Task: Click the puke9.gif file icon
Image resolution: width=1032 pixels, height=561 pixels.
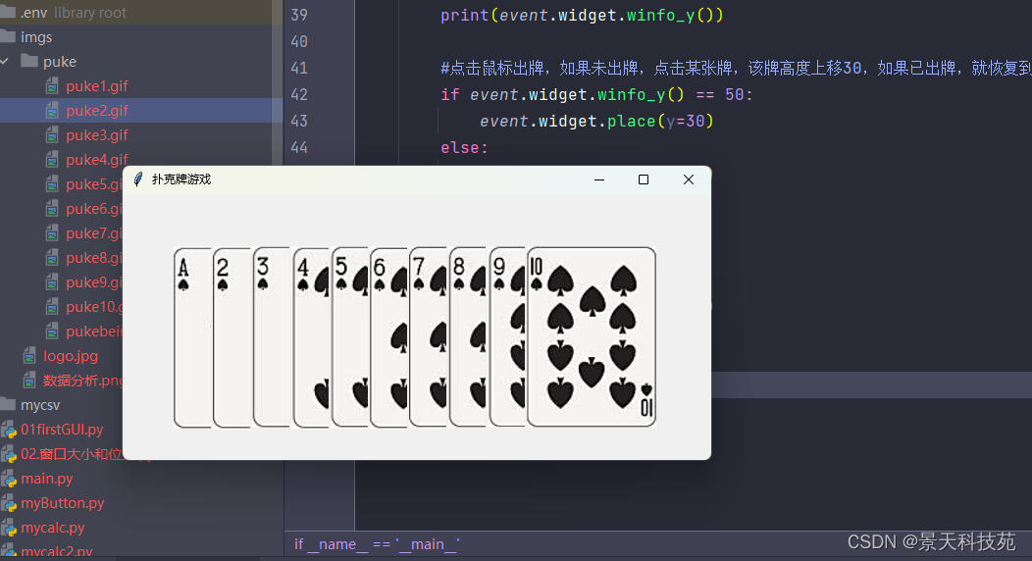Action: [x=52, y=282]
